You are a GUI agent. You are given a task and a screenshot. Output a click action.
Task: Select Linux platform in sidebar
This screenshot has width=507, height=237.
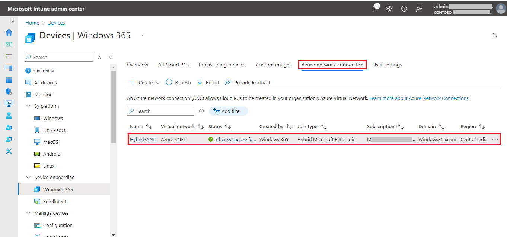[x=49, y=166]
